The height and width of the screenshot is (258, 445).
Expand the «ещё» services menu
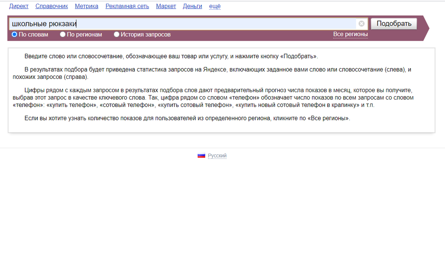(215, 6)
